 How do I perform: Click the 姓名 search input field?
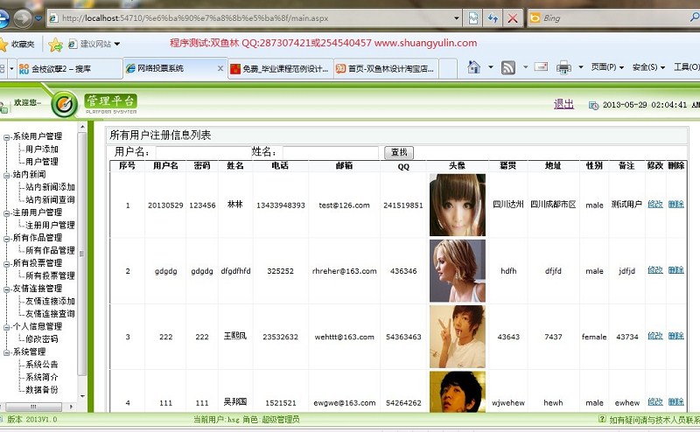click(331, 153)
